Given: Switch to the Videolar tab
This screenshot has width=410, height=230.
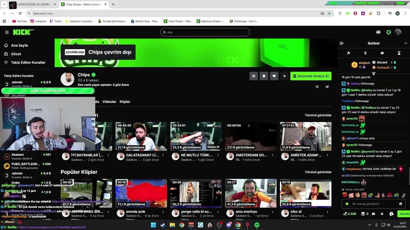Looking at the screenshot, I should tap(109, 102).
